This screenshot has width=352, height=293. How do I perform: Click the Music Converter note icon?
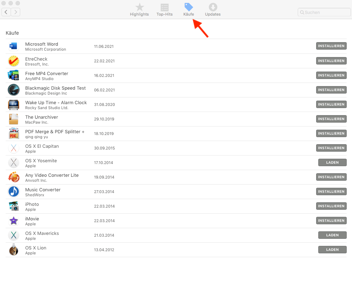coord(13,192)
